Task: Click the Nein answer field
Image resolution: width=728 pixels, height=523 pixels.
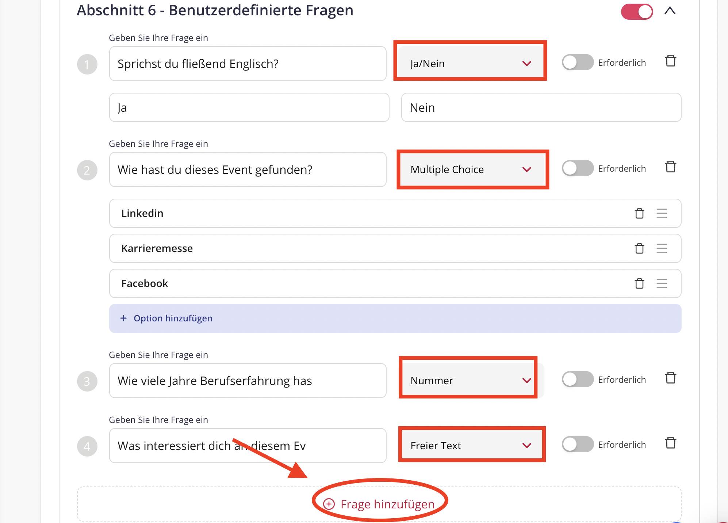Action: 541,107
